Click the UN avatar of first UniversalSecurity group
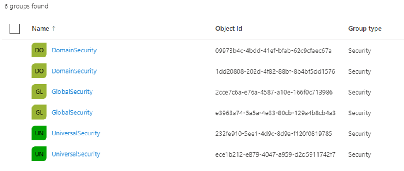The width and height of the screenshot is (404, 171). click(39, 133)
